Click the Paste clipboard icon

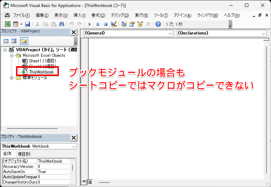[x=53, y=24]
